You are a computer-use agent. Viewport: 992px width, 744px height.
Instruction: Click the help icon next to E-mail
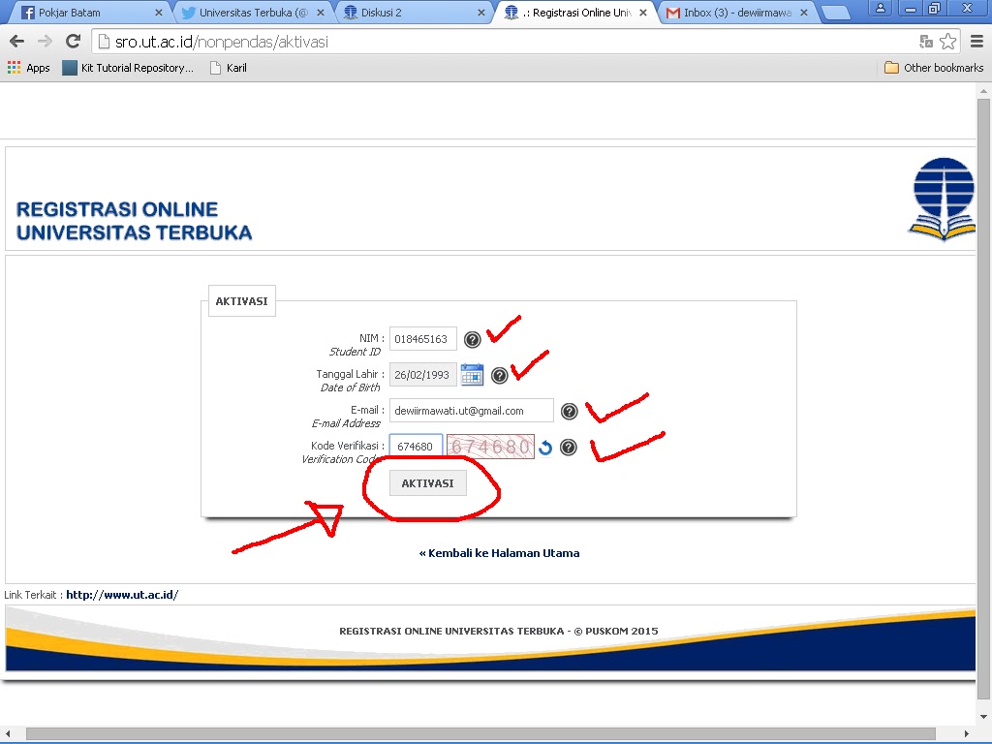[x=570, y=412]
